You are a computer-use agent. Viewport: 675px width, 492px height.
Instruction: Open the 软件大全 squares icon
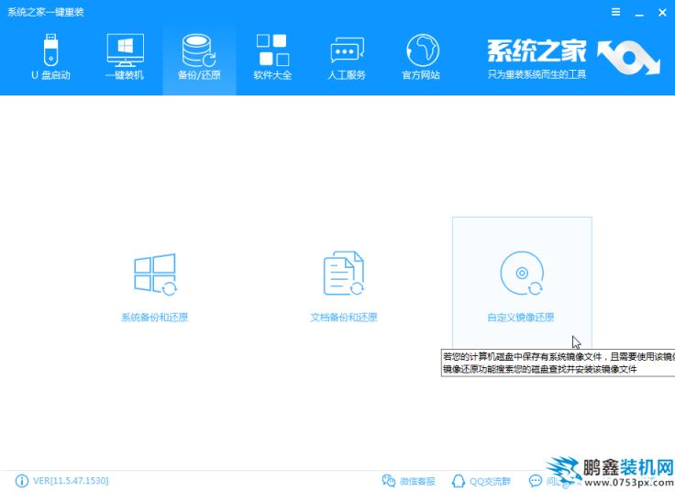coord(272,50)
